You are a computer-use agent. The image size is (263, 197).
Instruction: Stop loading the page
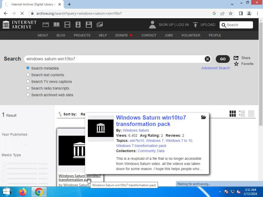coord(22,13)
